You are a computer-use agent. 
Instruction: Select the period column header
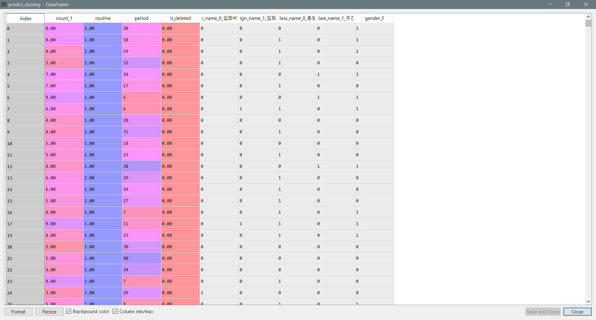pyautogui.click(x=142, y=18)
